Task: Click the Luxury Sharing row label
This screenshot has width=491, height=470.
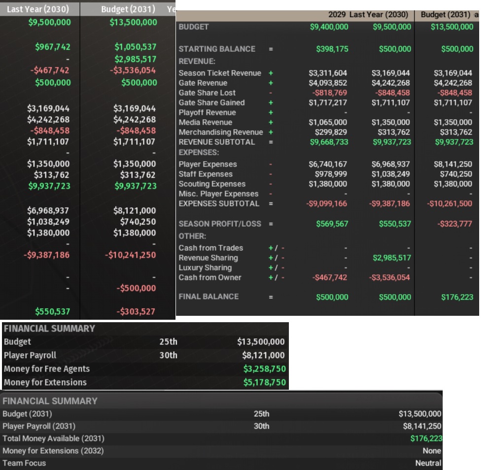Action: click(205, 268)
